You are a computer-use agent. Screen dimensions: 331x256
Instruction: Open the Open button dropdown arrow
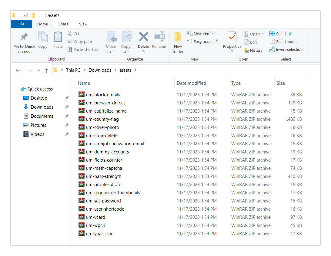click(x=262, y=34)
